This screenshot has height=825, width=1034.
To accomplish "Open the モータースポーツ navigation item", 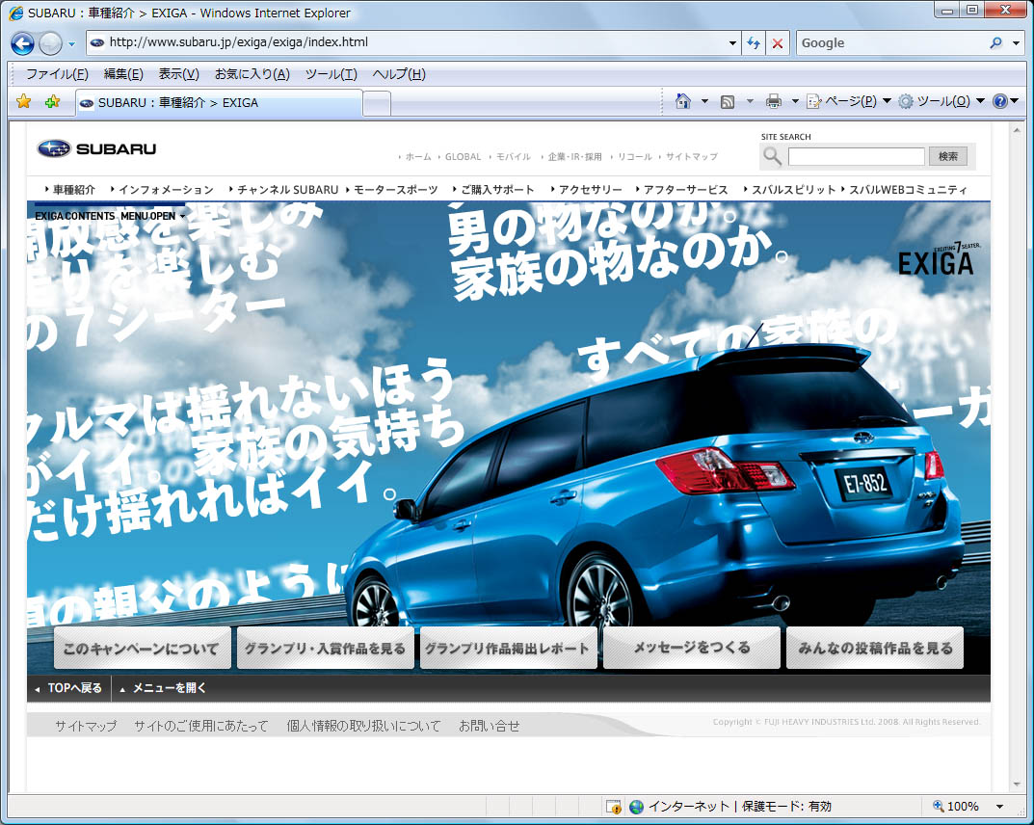I will pyautogui.click(x=395, y=190).
